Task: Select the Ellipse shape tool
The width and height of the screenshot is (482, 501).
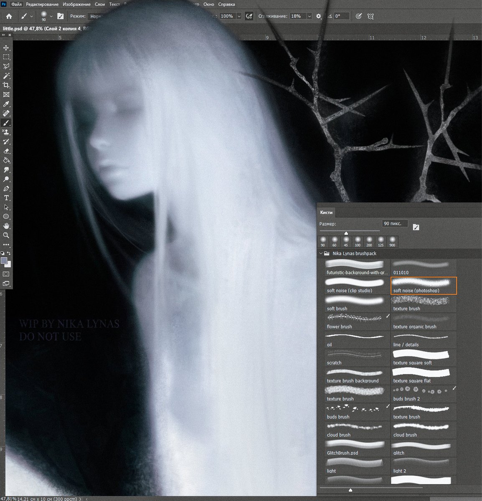Action: (6, 217)
